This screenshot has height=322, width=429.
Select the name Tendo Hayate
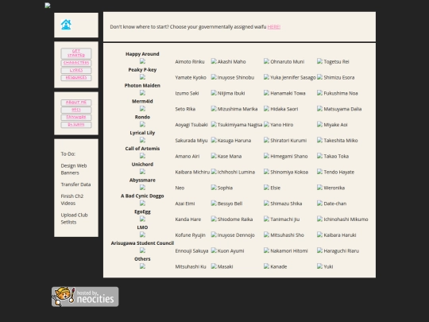339,172
